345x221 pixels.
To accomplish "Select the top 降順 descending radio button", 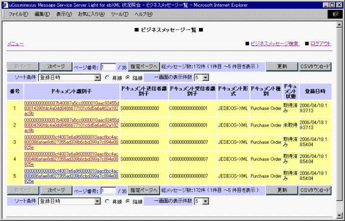I will (128, 77).
